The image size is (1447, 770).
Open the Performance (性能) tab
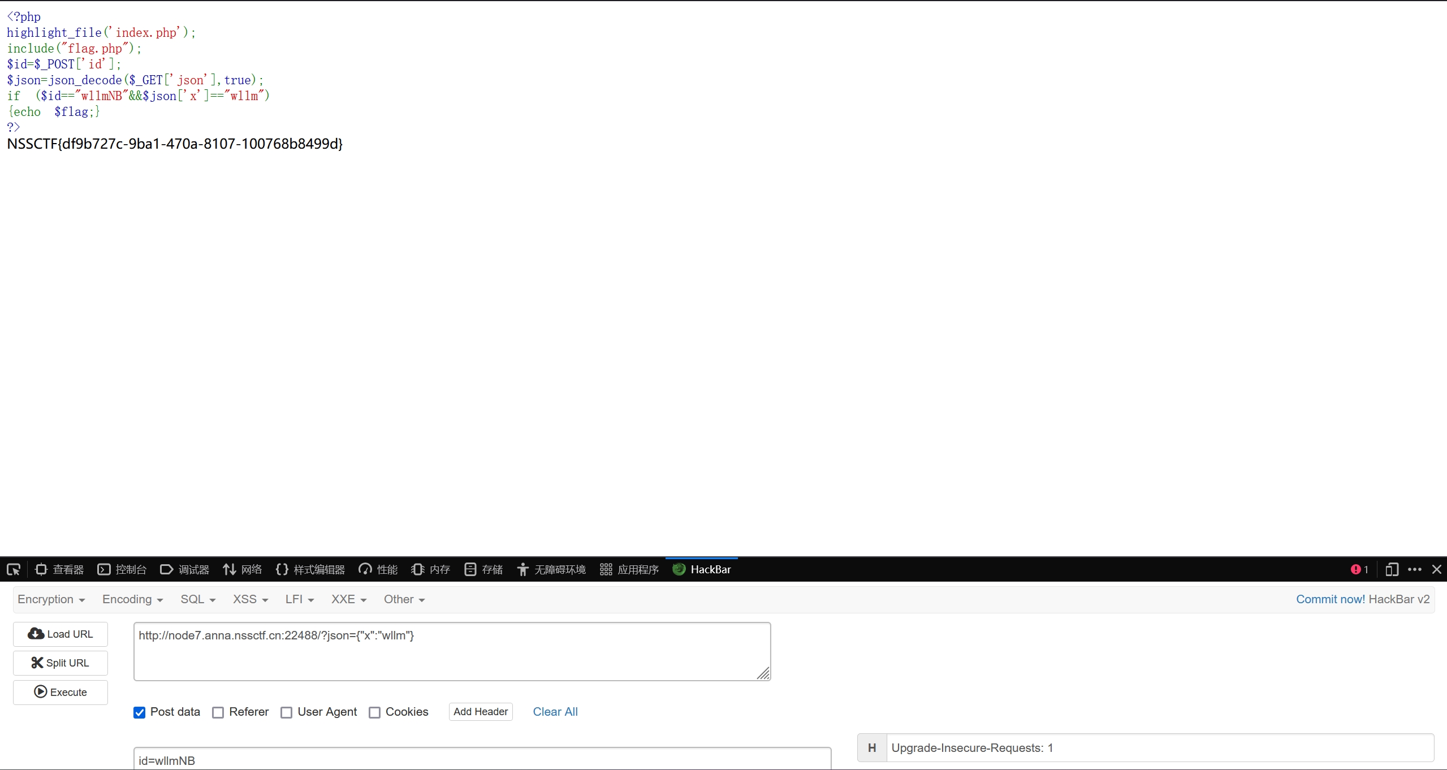point(378,569)
